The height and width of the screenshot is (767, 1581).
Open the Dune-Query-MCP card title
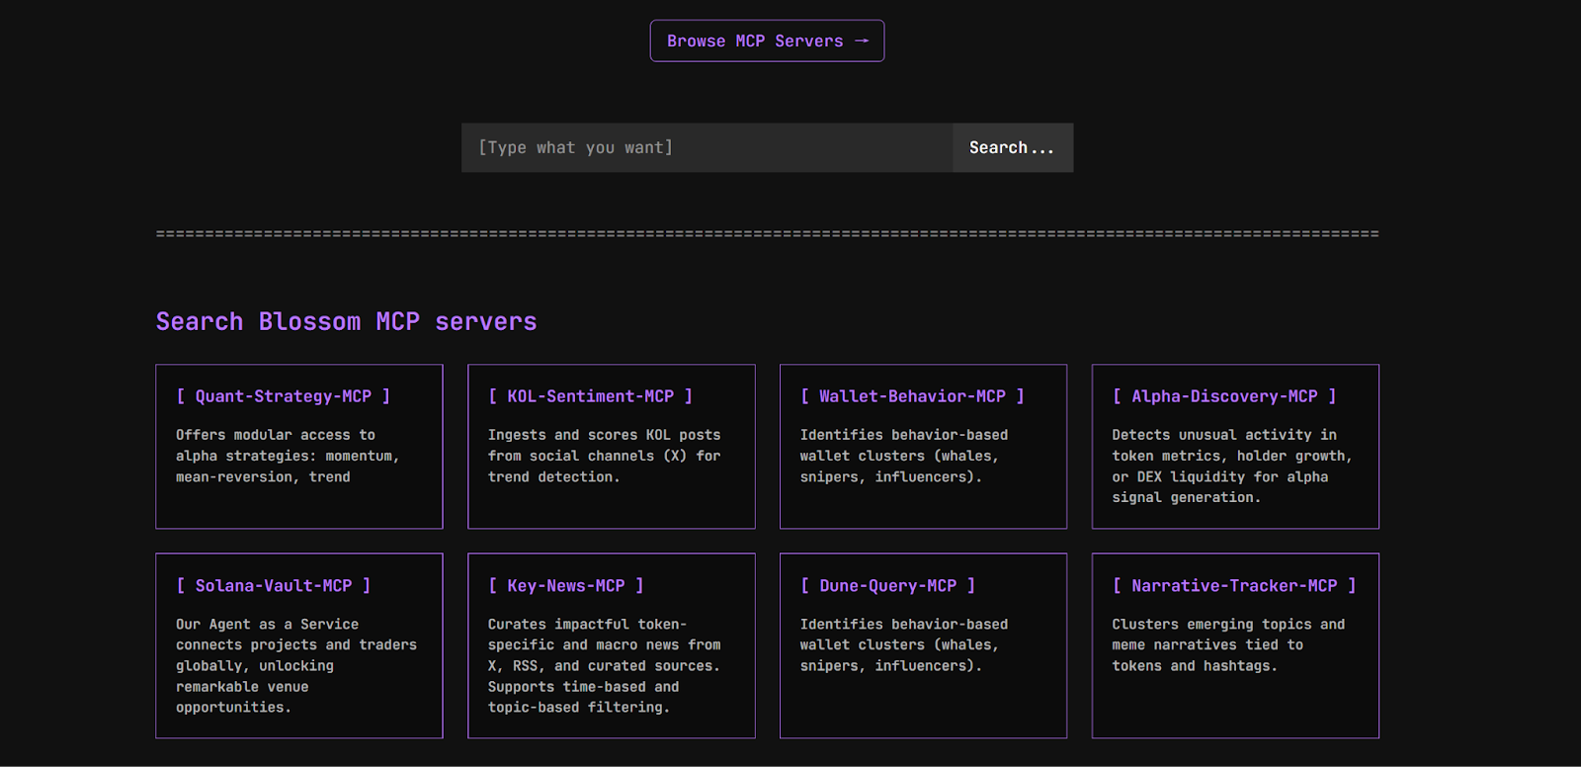tap(887, 586)
